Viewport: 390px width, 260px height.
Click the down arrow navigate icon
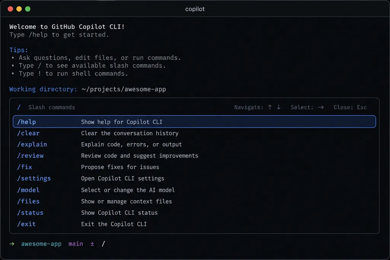(x=278, y=107)
